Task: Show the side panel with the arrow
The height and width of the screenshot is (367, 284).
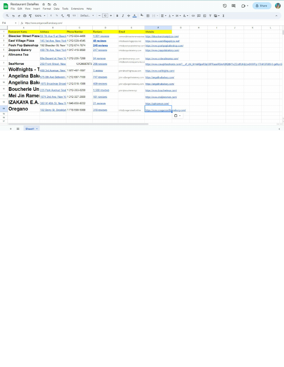Action: 279,129
